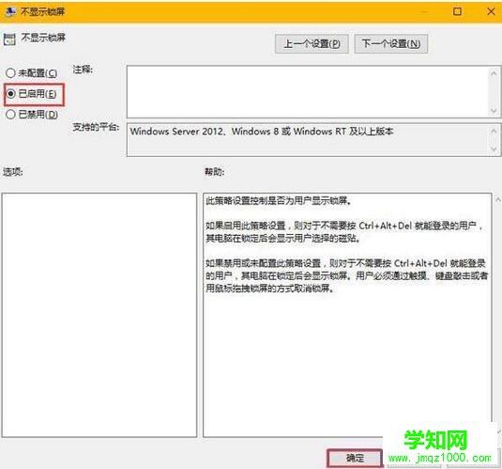The image size is (502, 469).
Task: Click the title bar window icon
Action: tap(10, 12)
